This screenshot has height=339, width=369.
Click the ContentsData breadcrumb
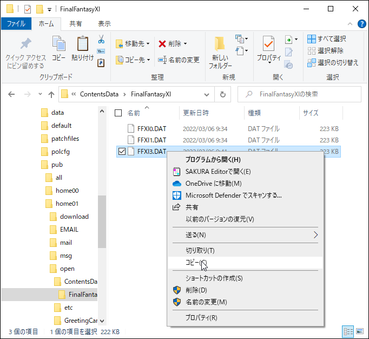(x=99, y=94)
